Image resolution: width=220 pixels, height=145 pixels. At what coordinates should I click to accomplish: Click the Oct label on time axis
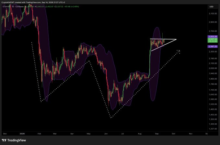click(x=173, y=134)
